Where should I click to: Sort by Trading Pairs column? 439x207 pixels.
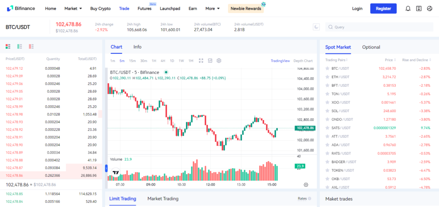coord(337,60)
